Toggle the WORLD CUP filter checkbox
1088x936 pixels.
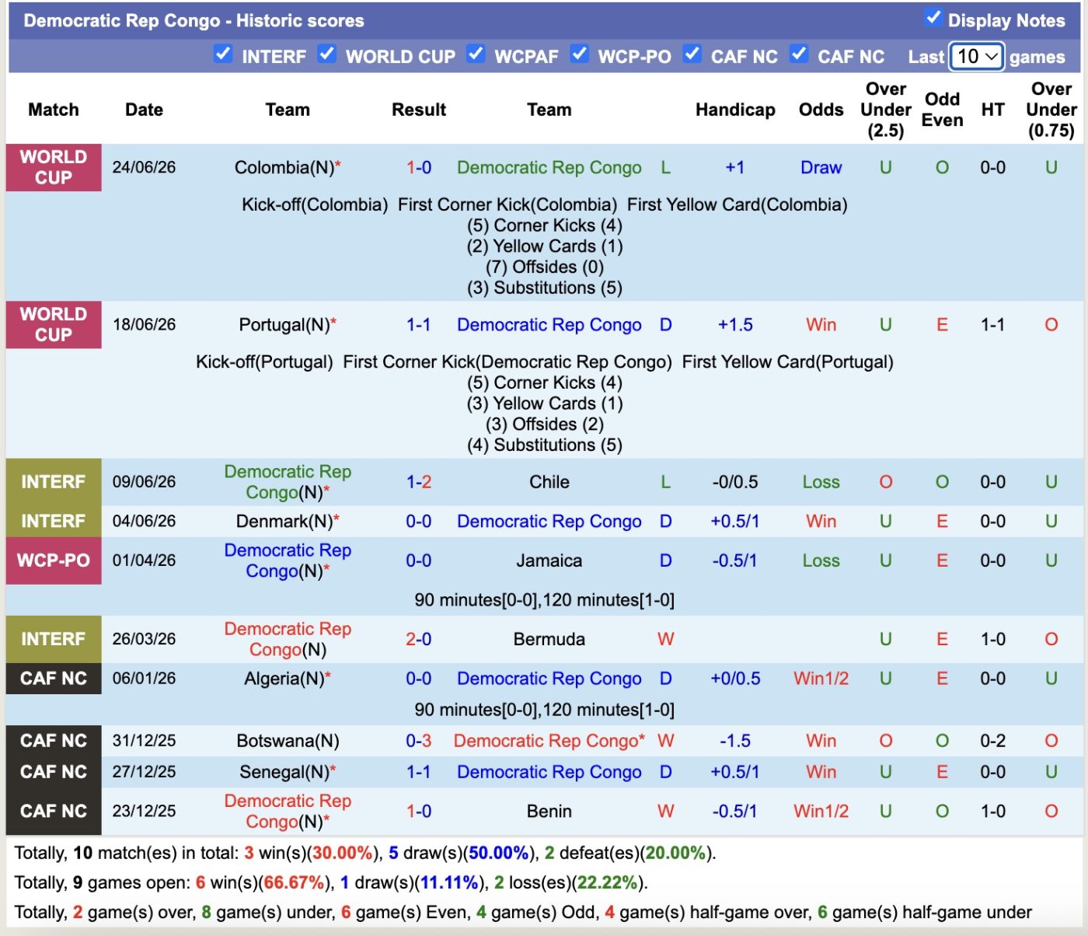[x=327, y=54]
